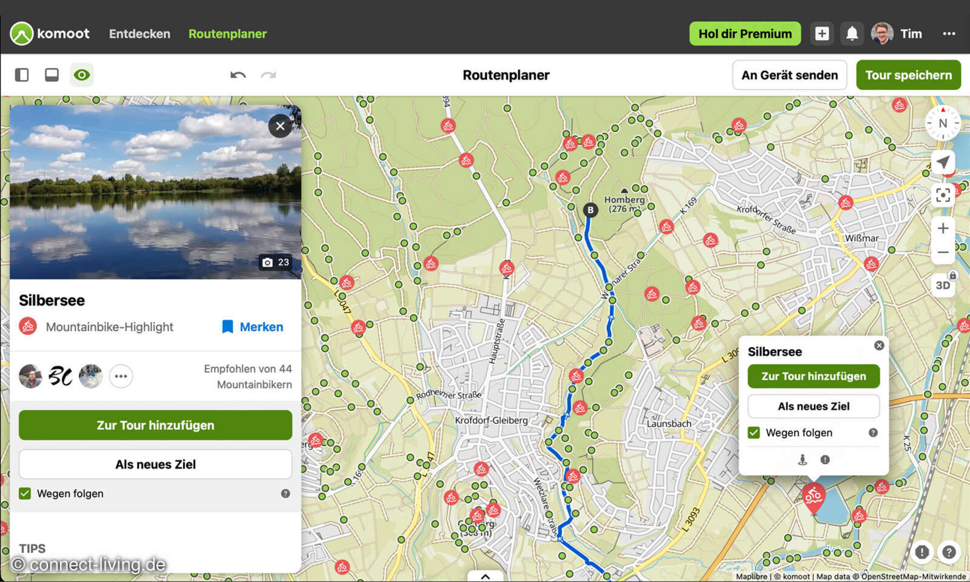Viewport: 970px width, 582px height.
Task: Open the komoot notifications bell
Action: 852,33
